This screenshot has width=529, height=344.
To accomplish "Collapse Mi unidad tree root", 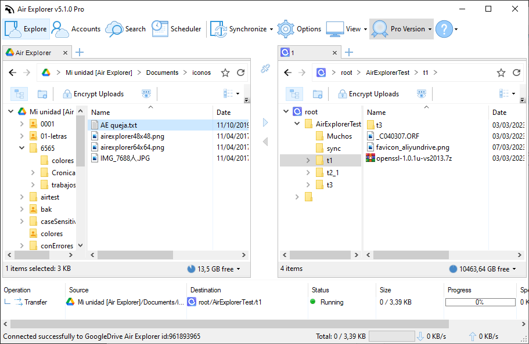I will (11, 111).
